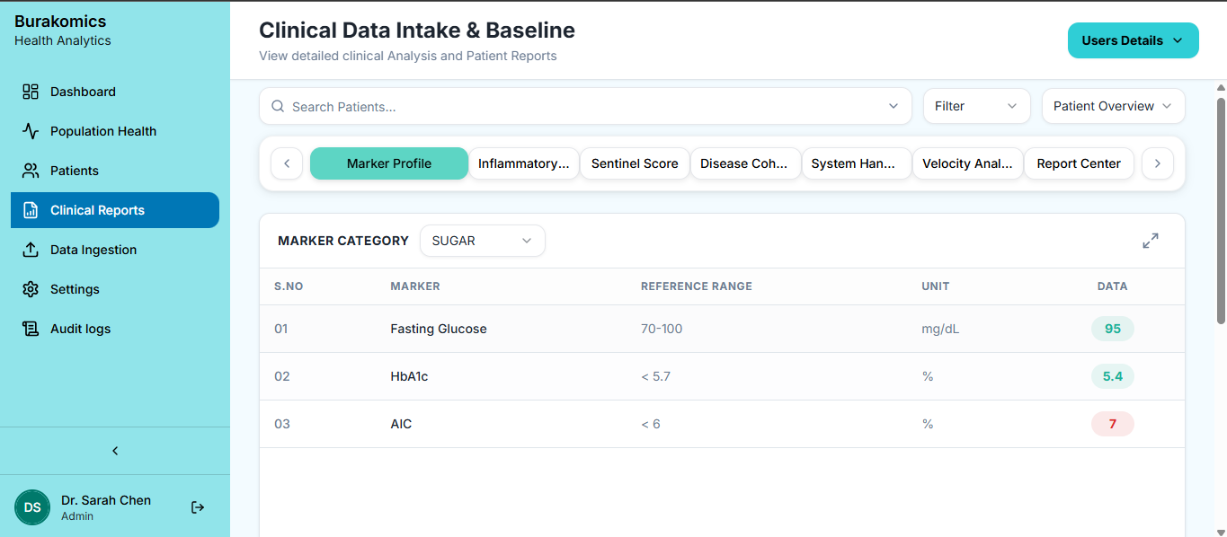Image resolution: width=1227 pixels, height=537 pixels.
Task: Click the Users Details button
Action: pos(1133,40)
